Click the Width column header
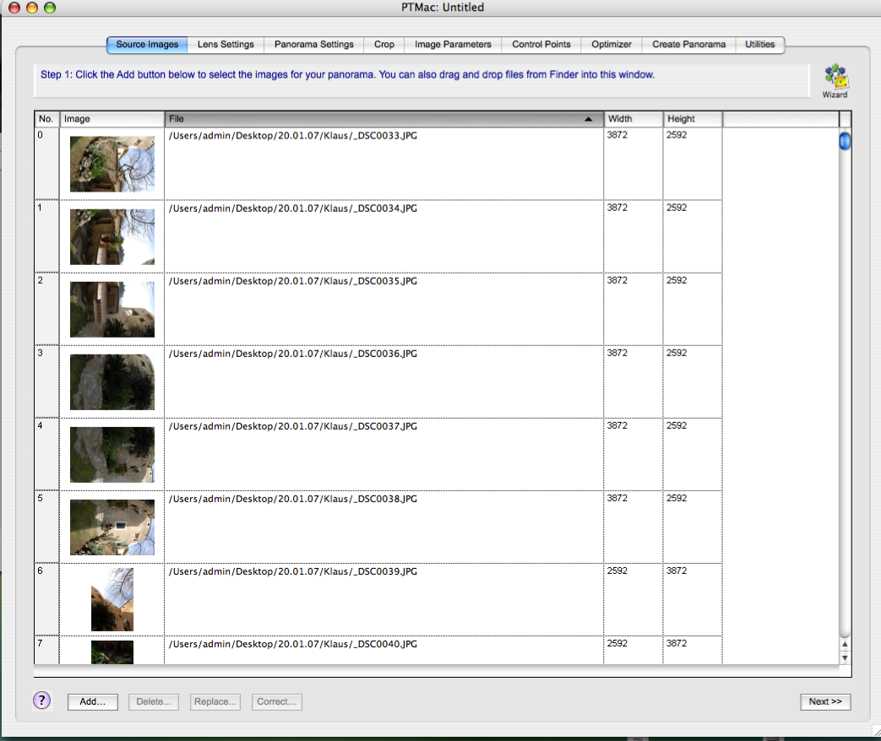This screenshot has width=881, height=741. click(x=633, y=119)
